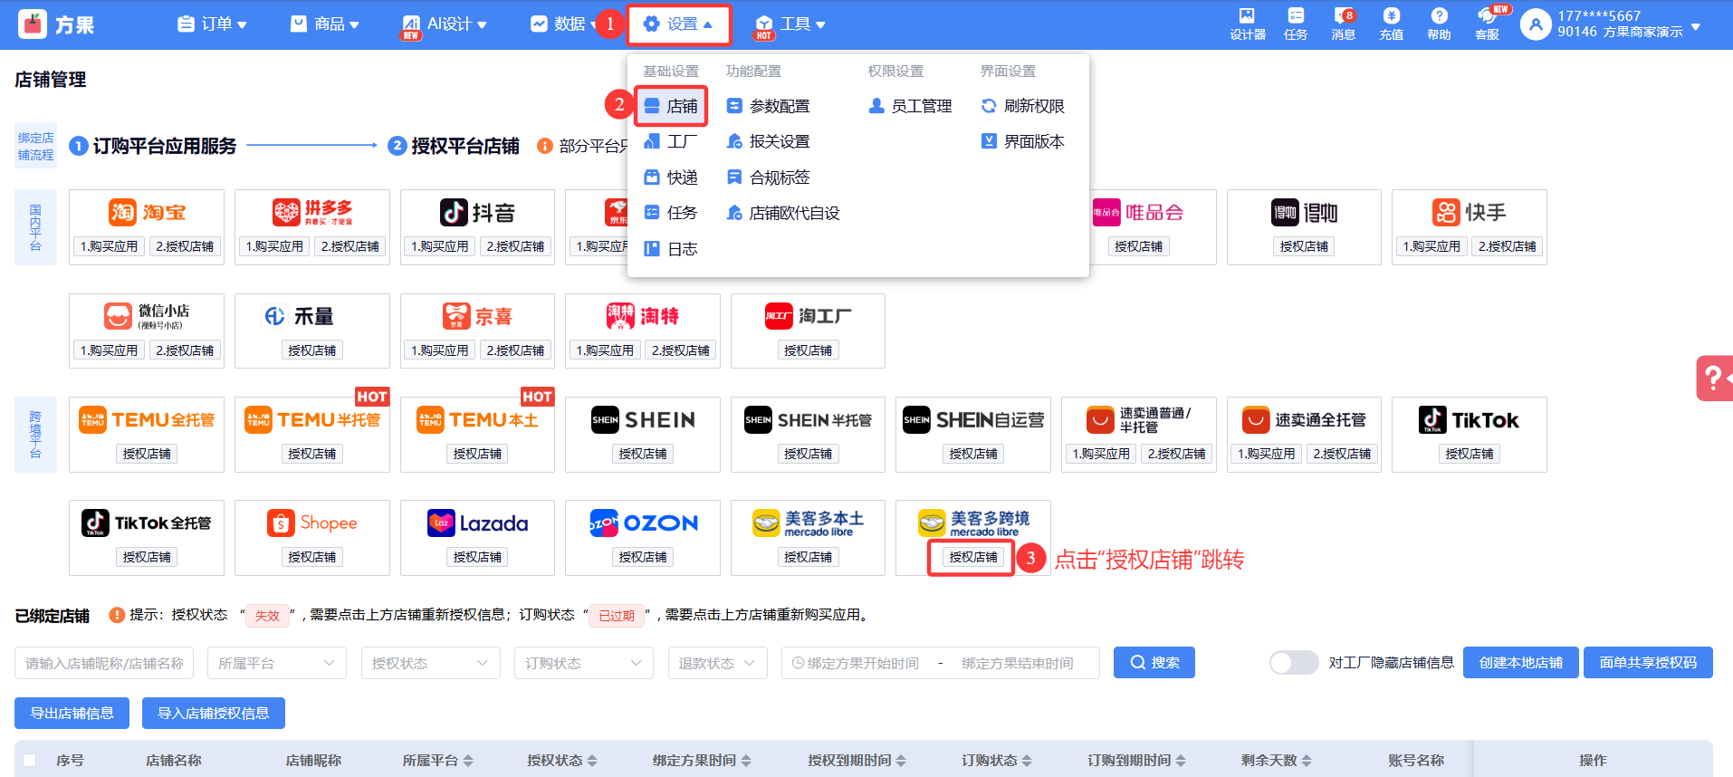The height and width of the screenshot is (777, 1733).
Task: Click the 京喜 platform logo
Action: pos(477,316)
